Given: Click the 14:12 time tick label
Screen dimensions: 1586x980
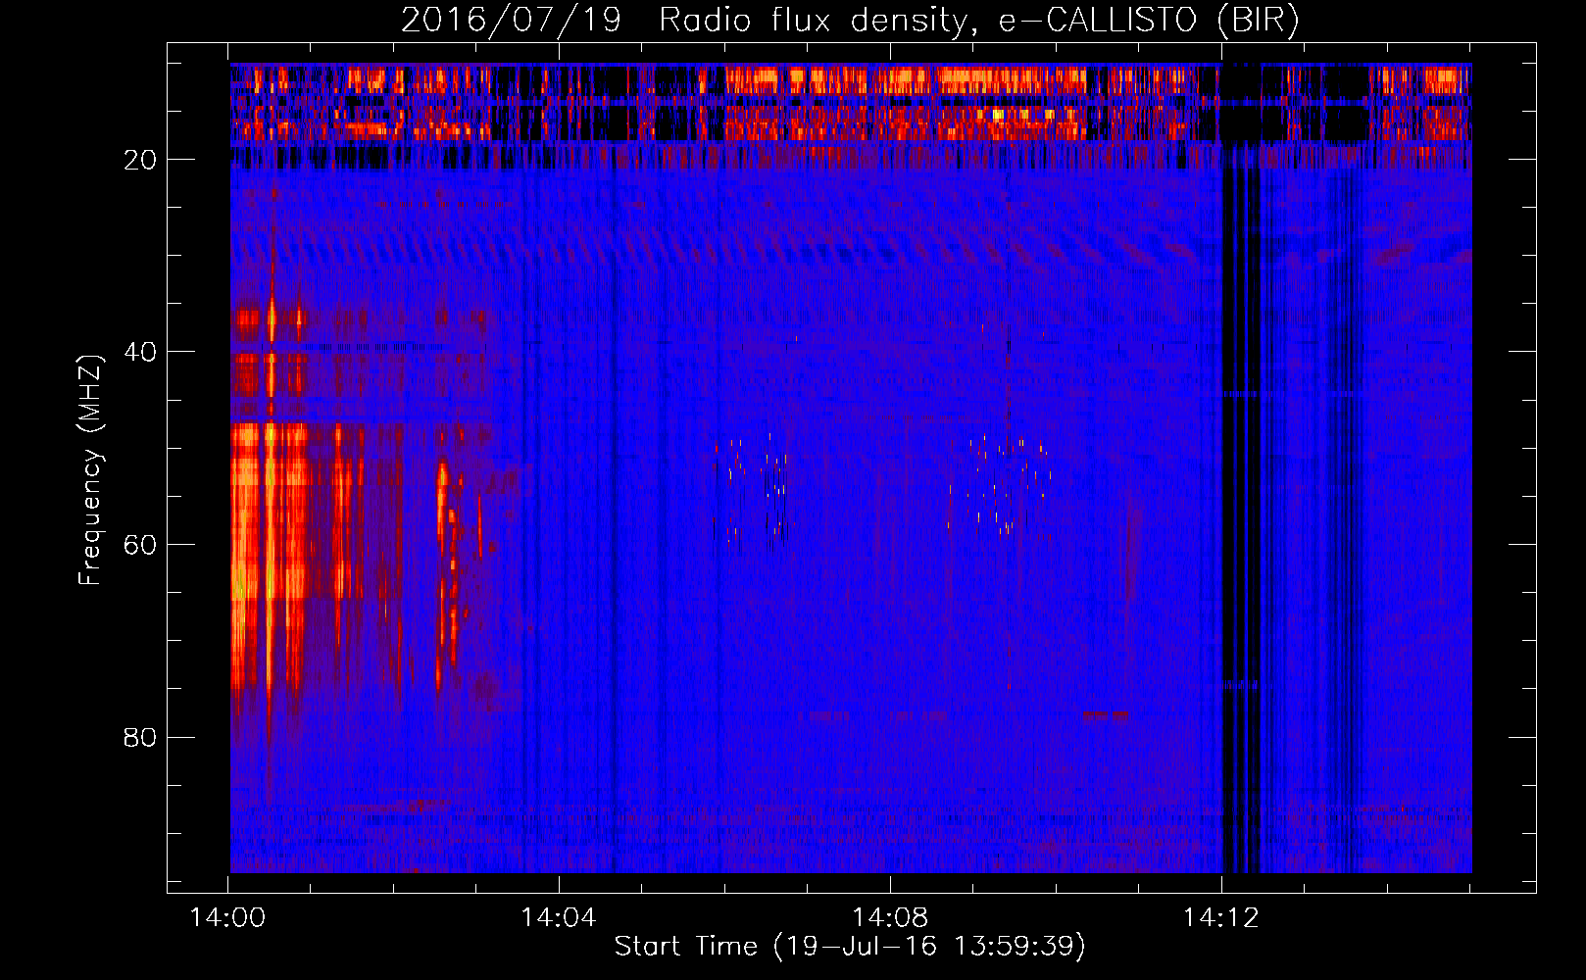Looking at the screenshot, I should (x=1220, y=918).
